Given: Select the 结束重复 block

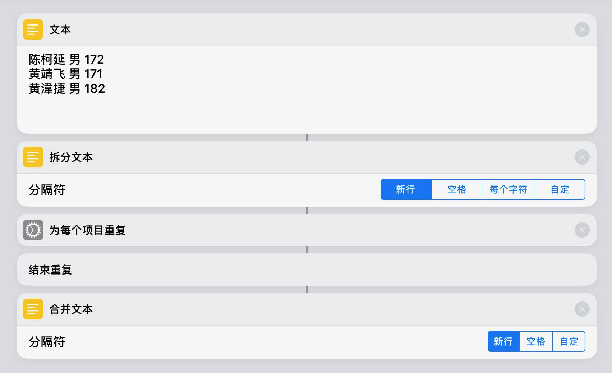Looking at the screenshot, I should coord(50,270).
